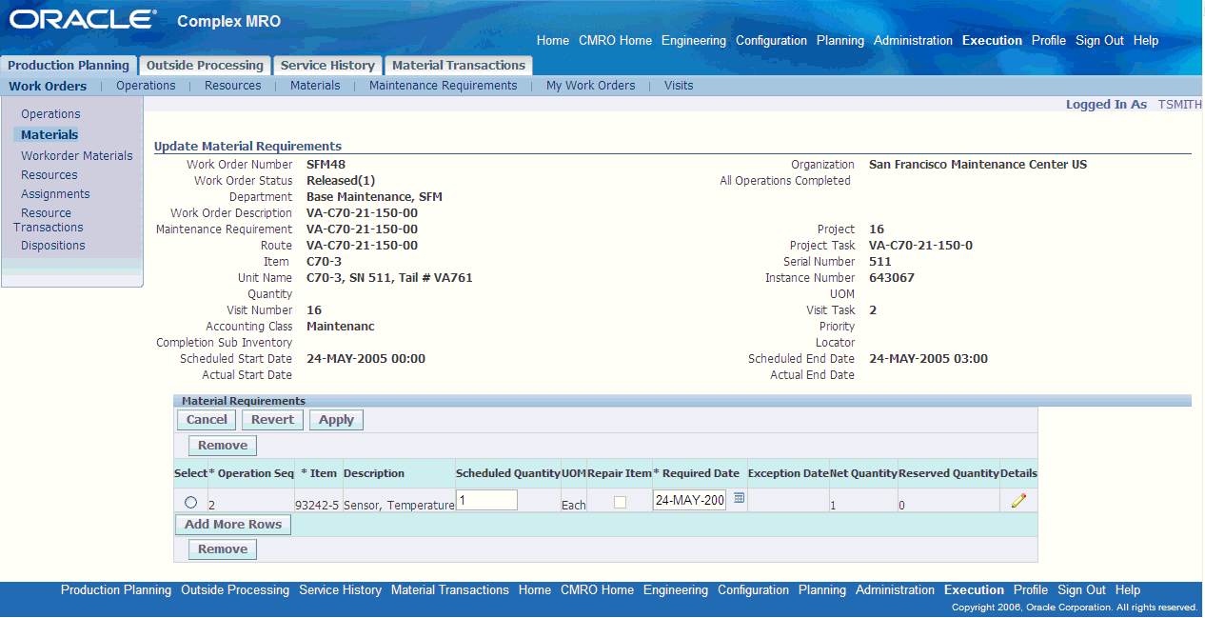The width and height of the screenshot is (1205, 618).
Task: Click the Remove button below the table
Action: click(x=223, y=549)
